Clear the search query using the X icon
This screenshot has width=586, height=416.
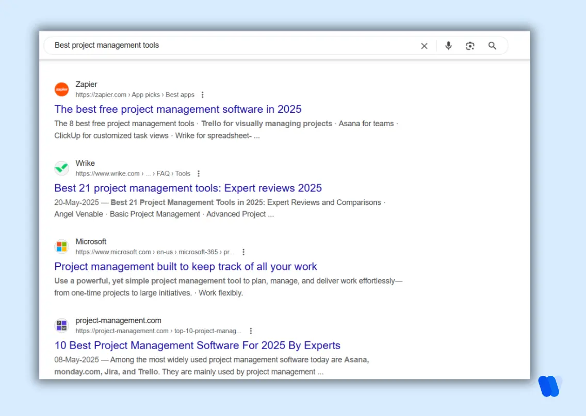[424, 46]
